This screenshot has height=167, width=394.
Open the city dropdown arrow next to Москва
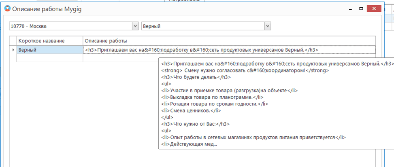coord(135,26)
